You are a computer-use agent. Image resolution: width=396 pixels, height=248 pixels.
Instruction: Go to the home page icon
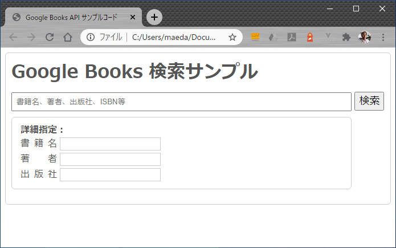pyautogui.click(x=68, y=37)
